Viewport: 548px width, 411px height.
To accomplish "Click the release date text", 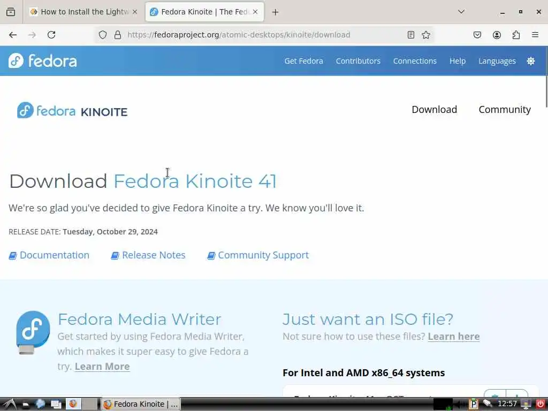I will pyautogui.click(x=83, y=232).
